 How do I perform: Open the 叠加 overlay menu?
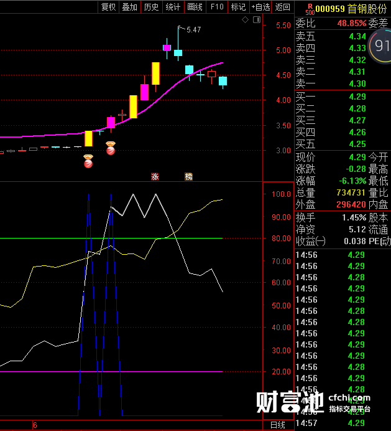(130, 7)
